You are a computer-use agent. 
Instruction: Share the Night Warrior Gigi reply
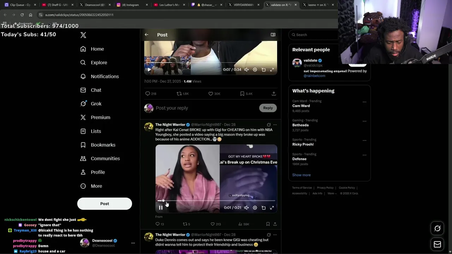coord(275,224)
